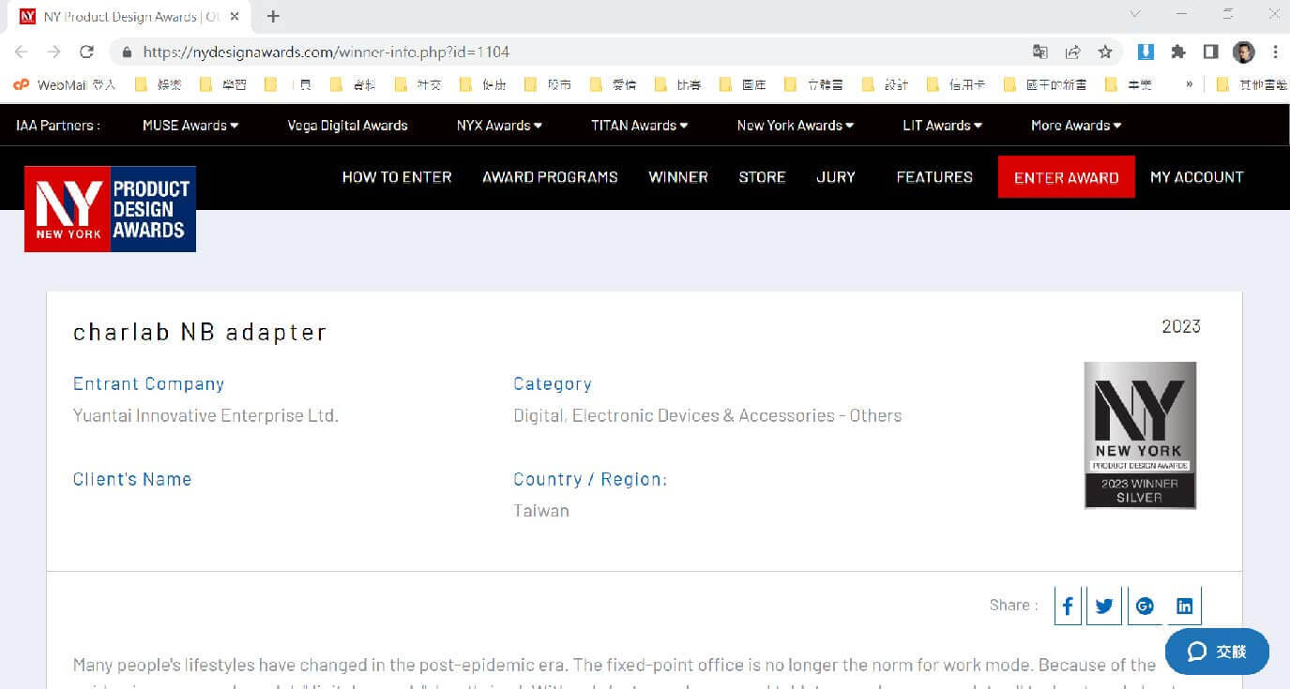1290x689 pixels.
Task: Select HOW TO ENTER in navigation
Action: pos(397,177)
